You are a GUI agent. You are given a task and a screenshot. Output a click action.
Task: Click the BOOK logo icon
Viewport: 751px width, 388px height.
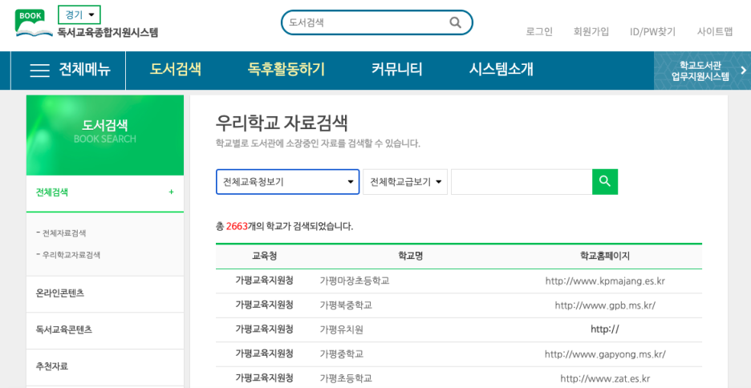coord(34,22)
